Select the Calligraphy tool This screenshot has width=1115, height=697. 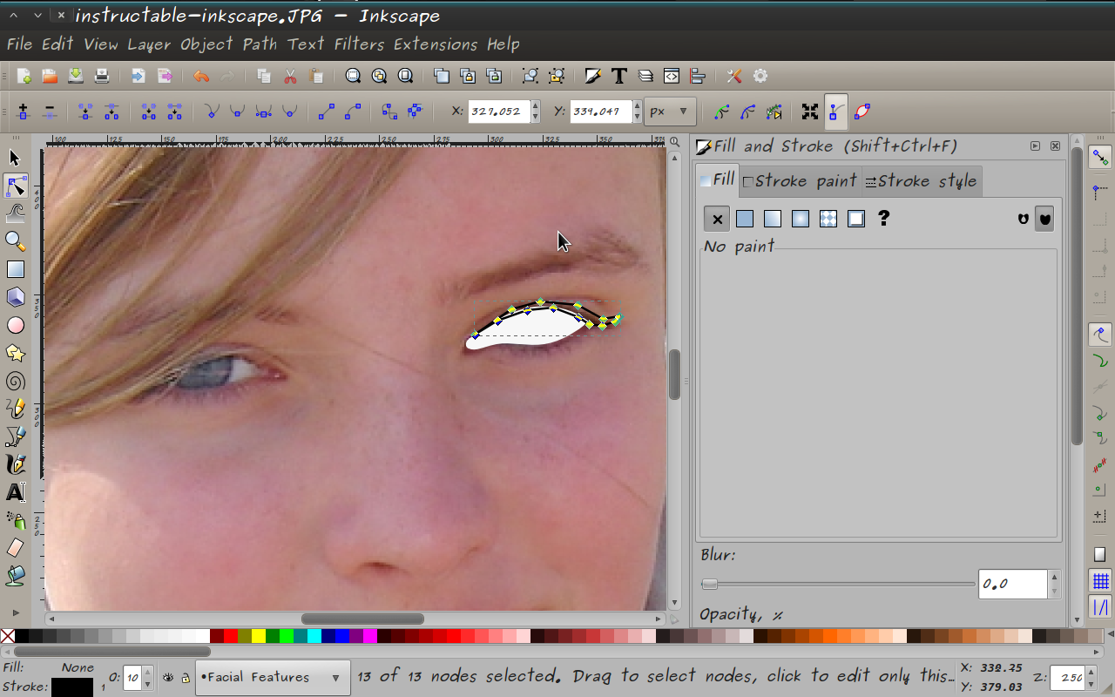(14, 464)
